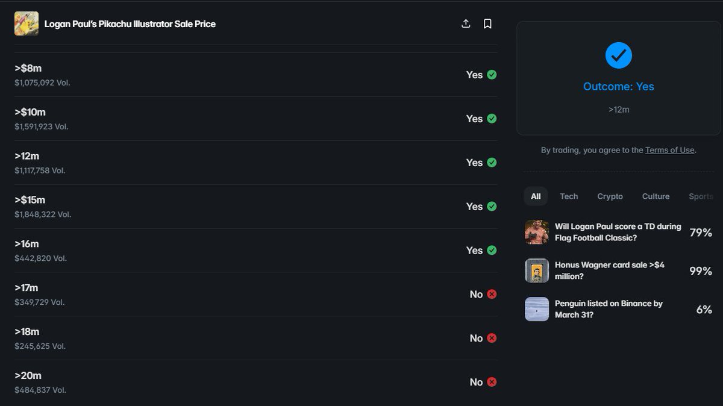
Task: Select the >$15m outcome label
Action: point(30,200)
